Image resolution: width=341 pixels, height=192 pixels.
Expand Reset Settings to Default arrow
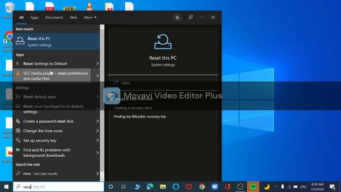click(98, 63)
